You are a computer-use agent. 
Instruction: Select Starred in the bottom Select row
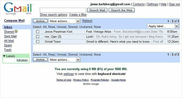tap(73, 55)
